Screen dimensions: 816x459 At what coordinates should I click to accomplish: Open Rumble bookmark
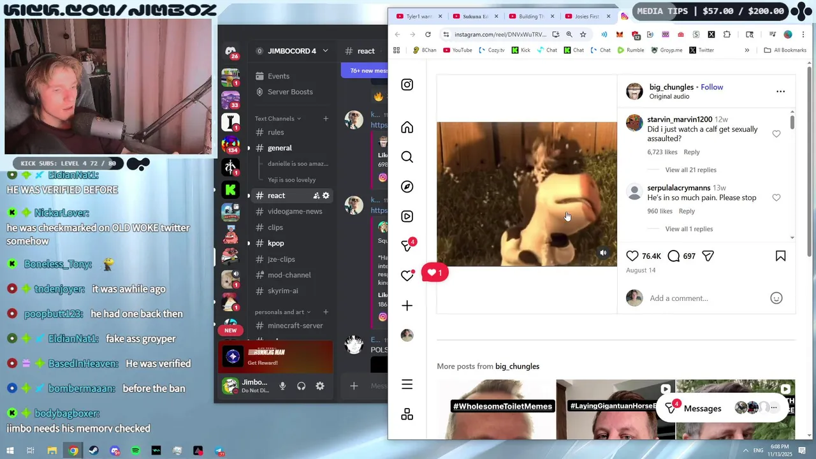(x=630, y=50)
